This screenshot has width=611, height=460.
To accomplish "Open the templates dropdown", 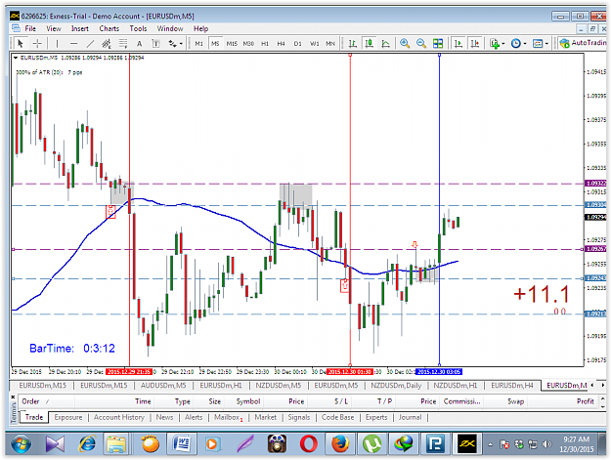I will pos(541,43).
